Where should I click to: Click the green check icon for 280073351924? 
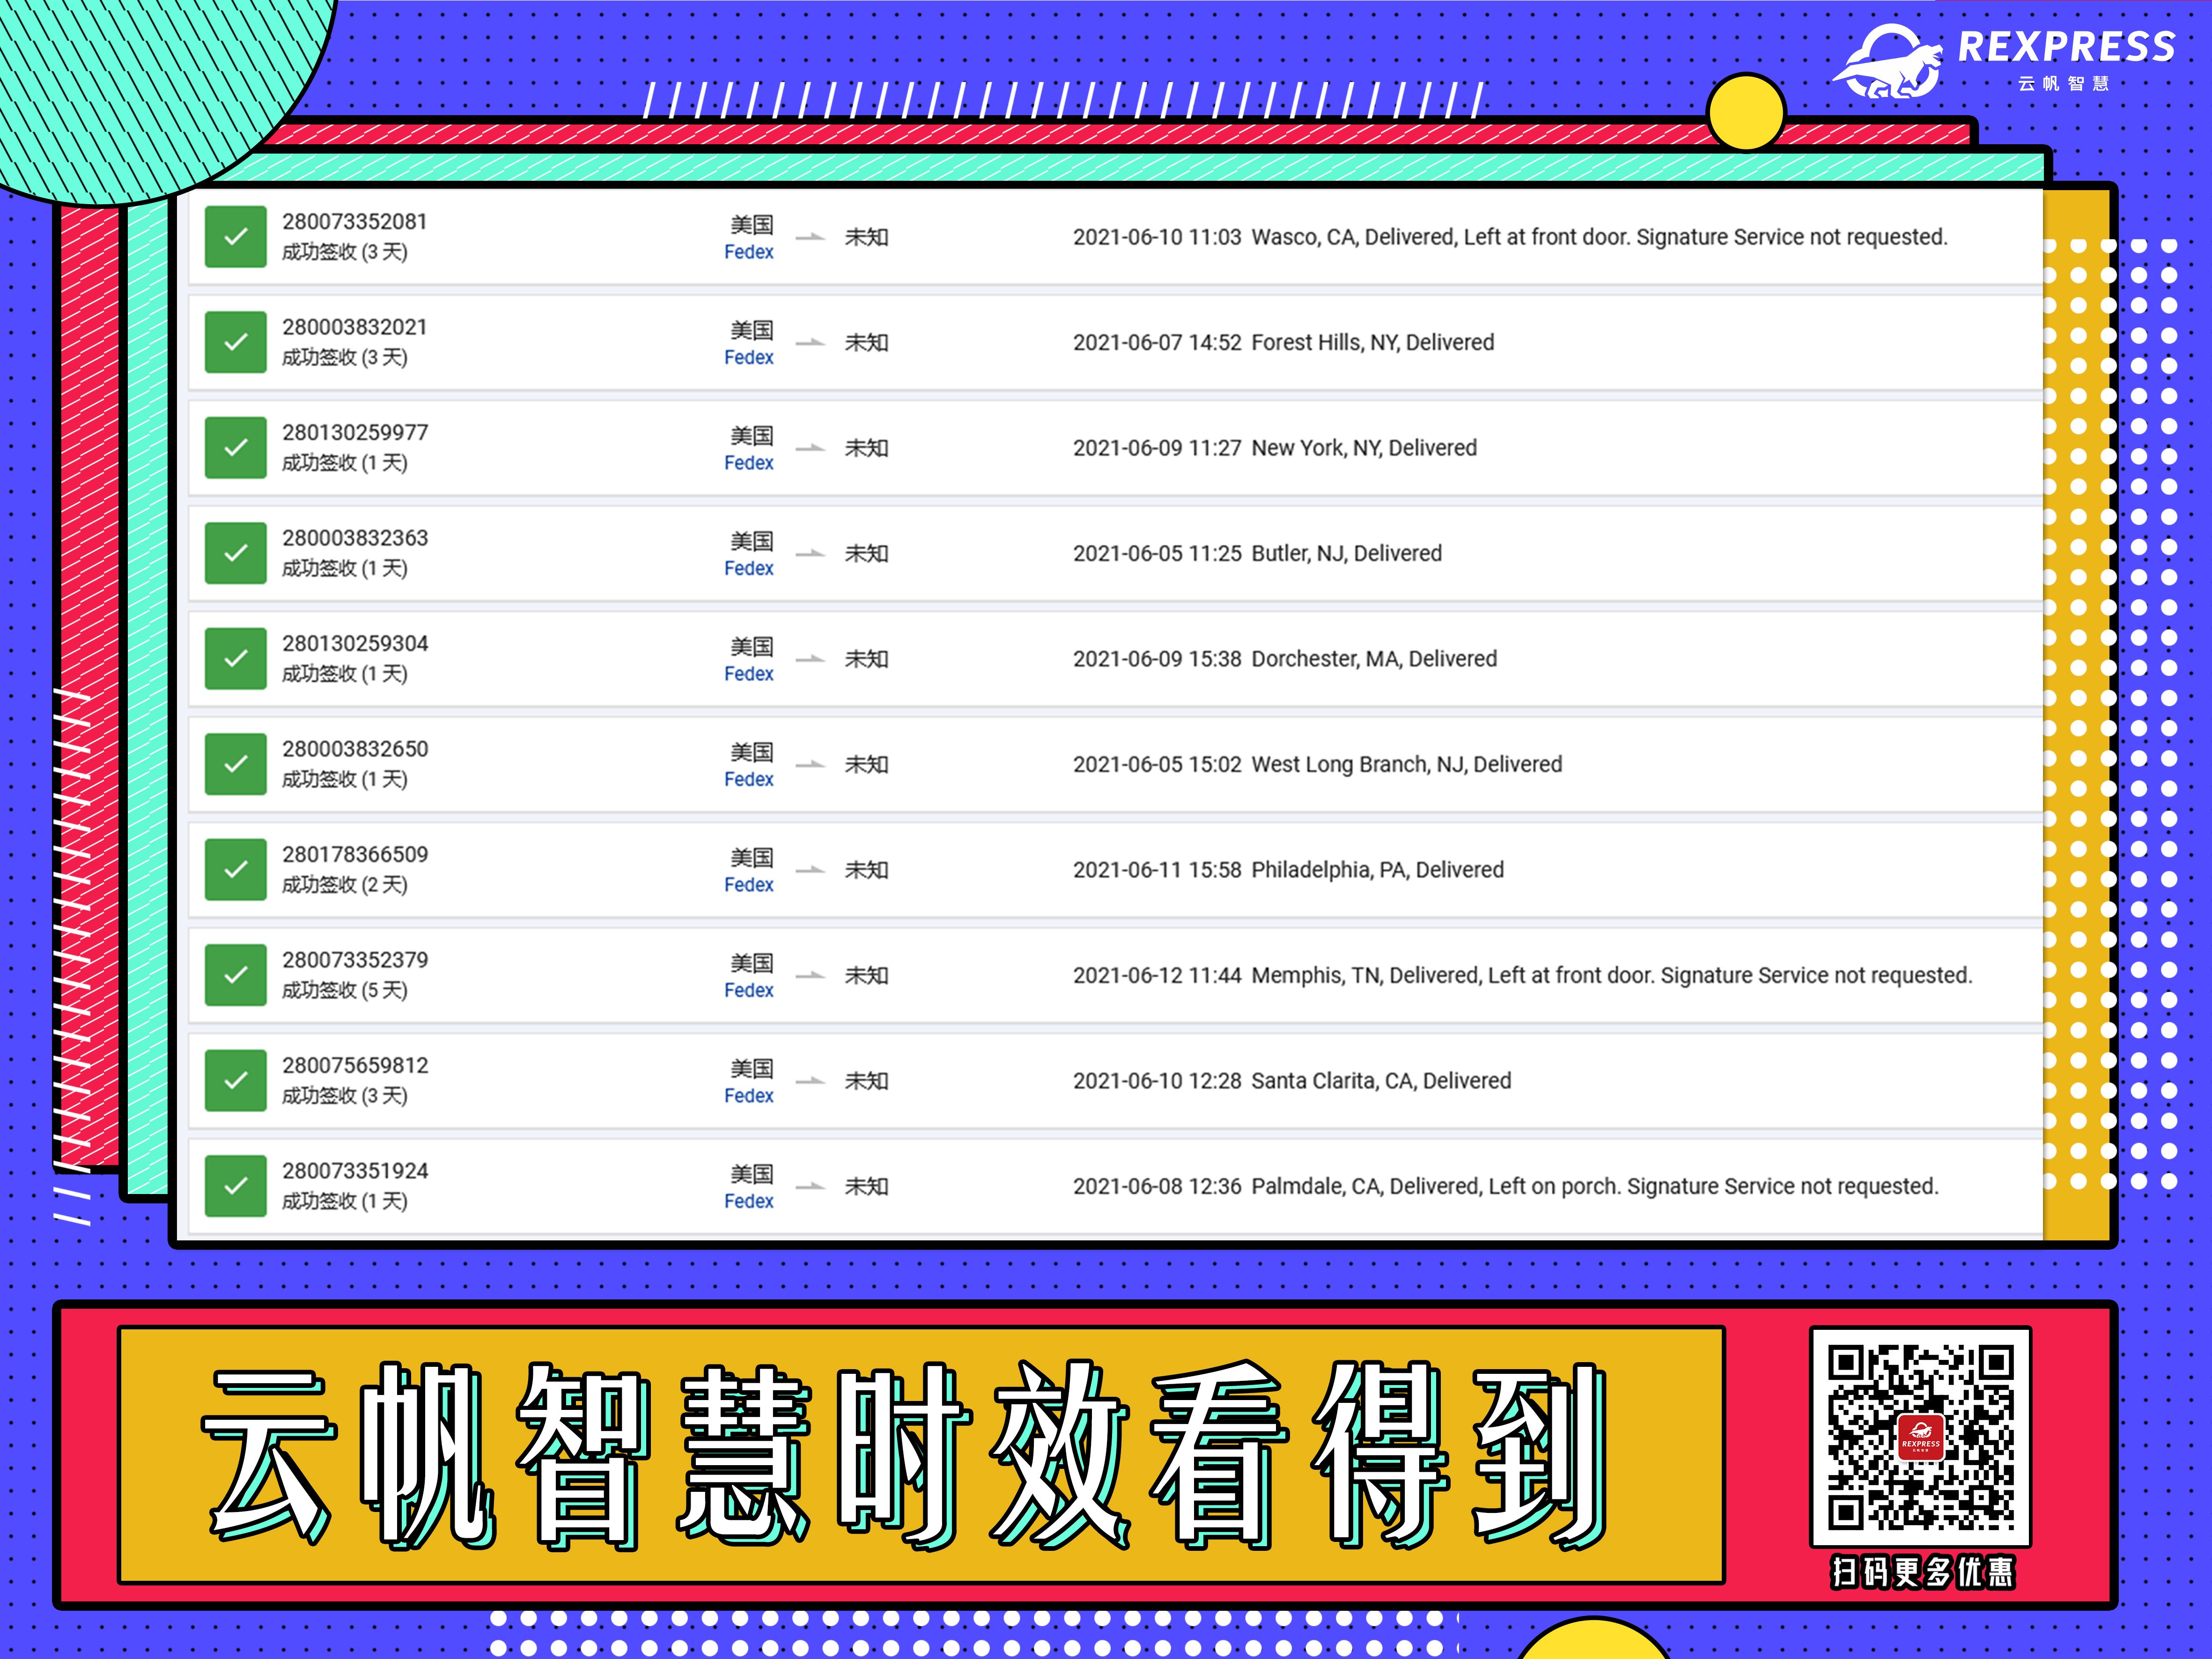(235, 1186)
